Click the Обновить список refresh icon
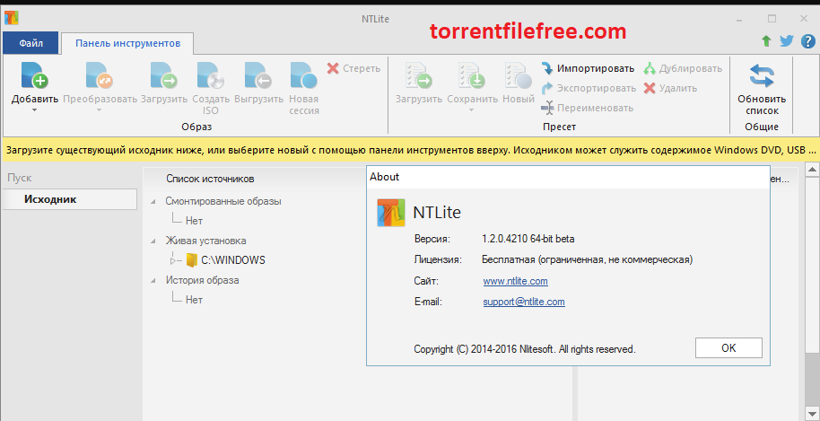 pos(762,75)
